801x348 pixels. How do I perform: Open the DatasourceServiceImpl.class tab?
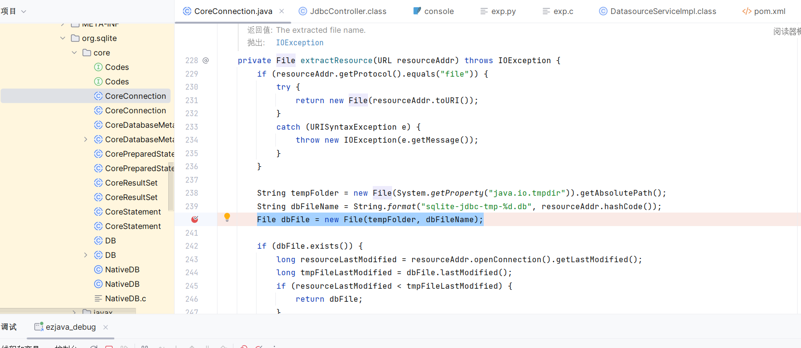[x=657, y=11]
